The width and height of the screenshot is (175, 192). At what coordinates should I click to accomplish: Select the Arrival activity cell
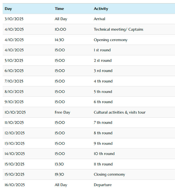tap(99, 19)
